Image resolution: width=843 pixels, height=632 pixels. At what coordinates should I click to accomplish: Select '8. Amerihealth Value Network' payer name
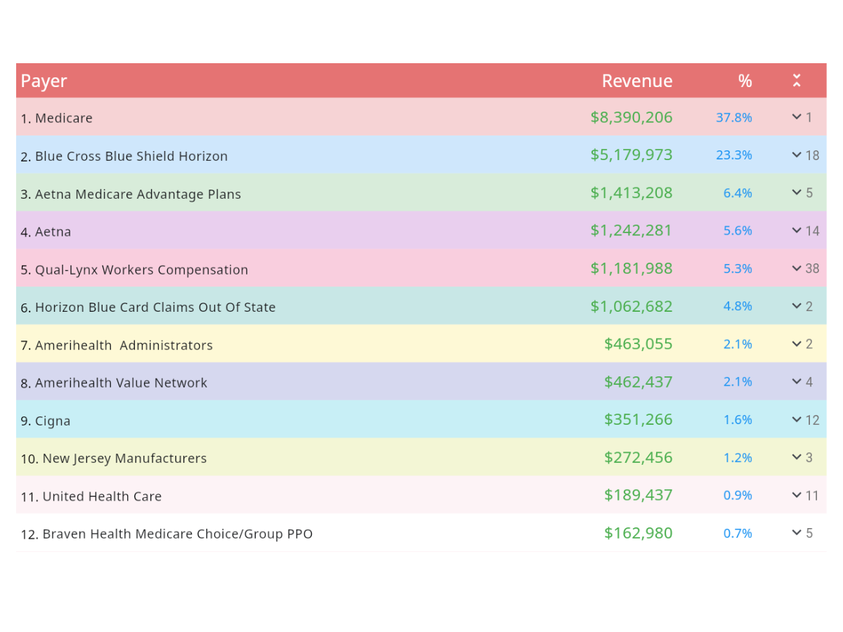point(114,383)
